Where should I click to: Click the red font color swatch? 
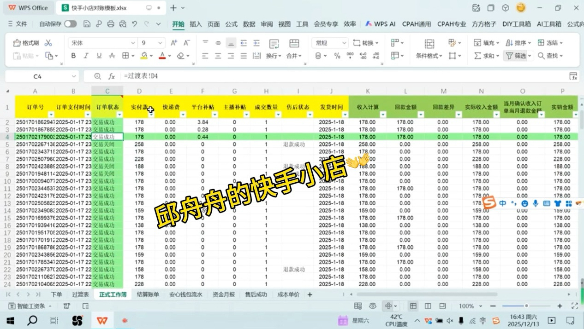[162, 56]
